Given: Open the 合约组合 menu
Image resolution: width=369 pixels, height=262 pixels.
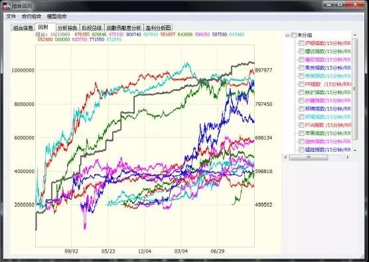Looking at the screenshot, I should point(31,17).
